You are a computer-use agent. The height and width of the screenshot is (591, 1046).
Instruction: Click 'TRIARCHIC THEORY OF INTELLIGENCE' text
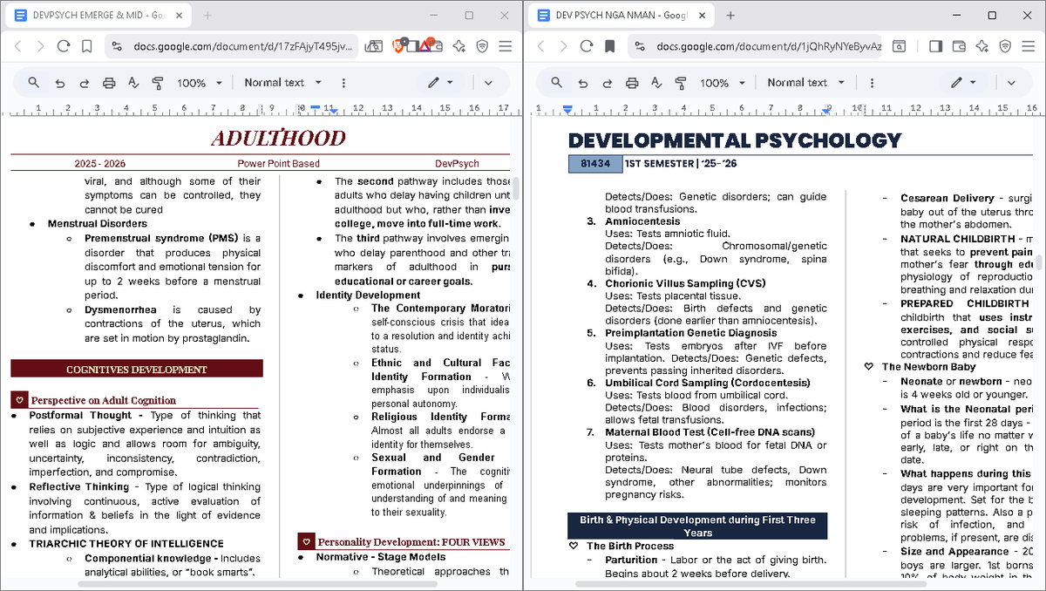point(126,544)
